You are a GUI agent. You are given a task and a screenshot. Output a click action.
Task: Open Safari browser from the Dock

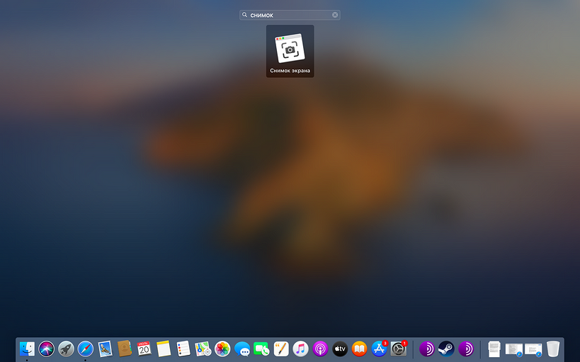click(86, 349)
